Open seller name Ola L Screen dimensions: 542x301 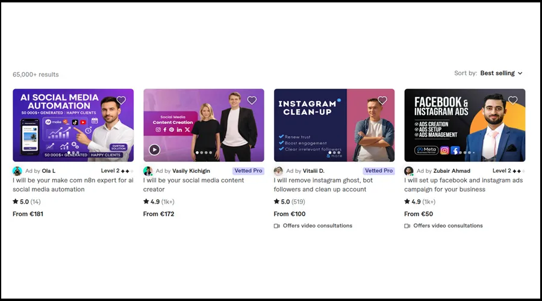pyautogui.click(x=48, y=171)
